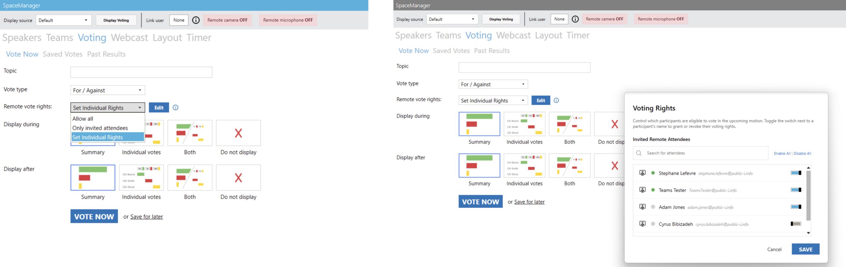This screenshot has width=846, height=267.
Task: Click Save for later link in right window
Action: pos(529,202)
